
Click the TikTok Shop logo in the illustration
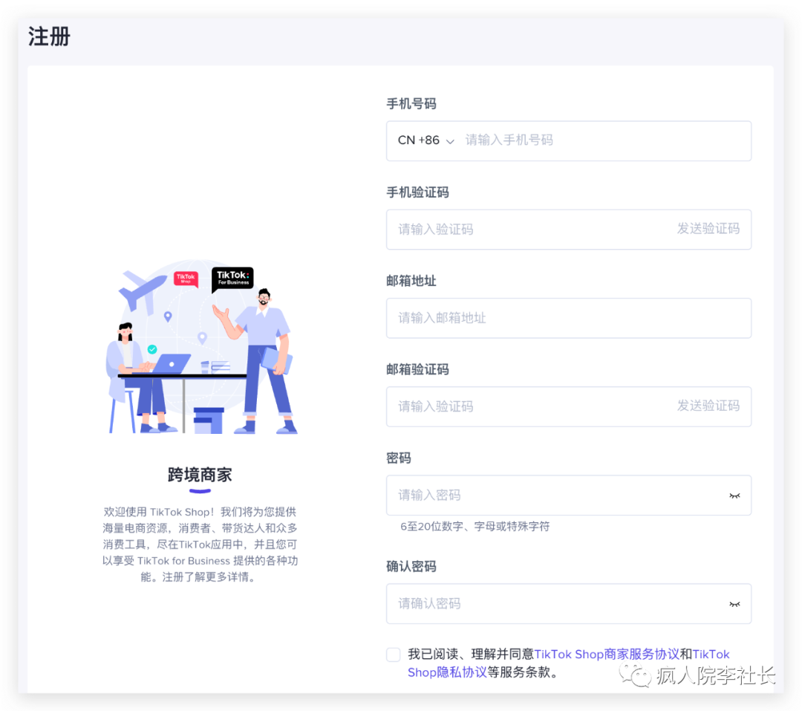(186, 280)
